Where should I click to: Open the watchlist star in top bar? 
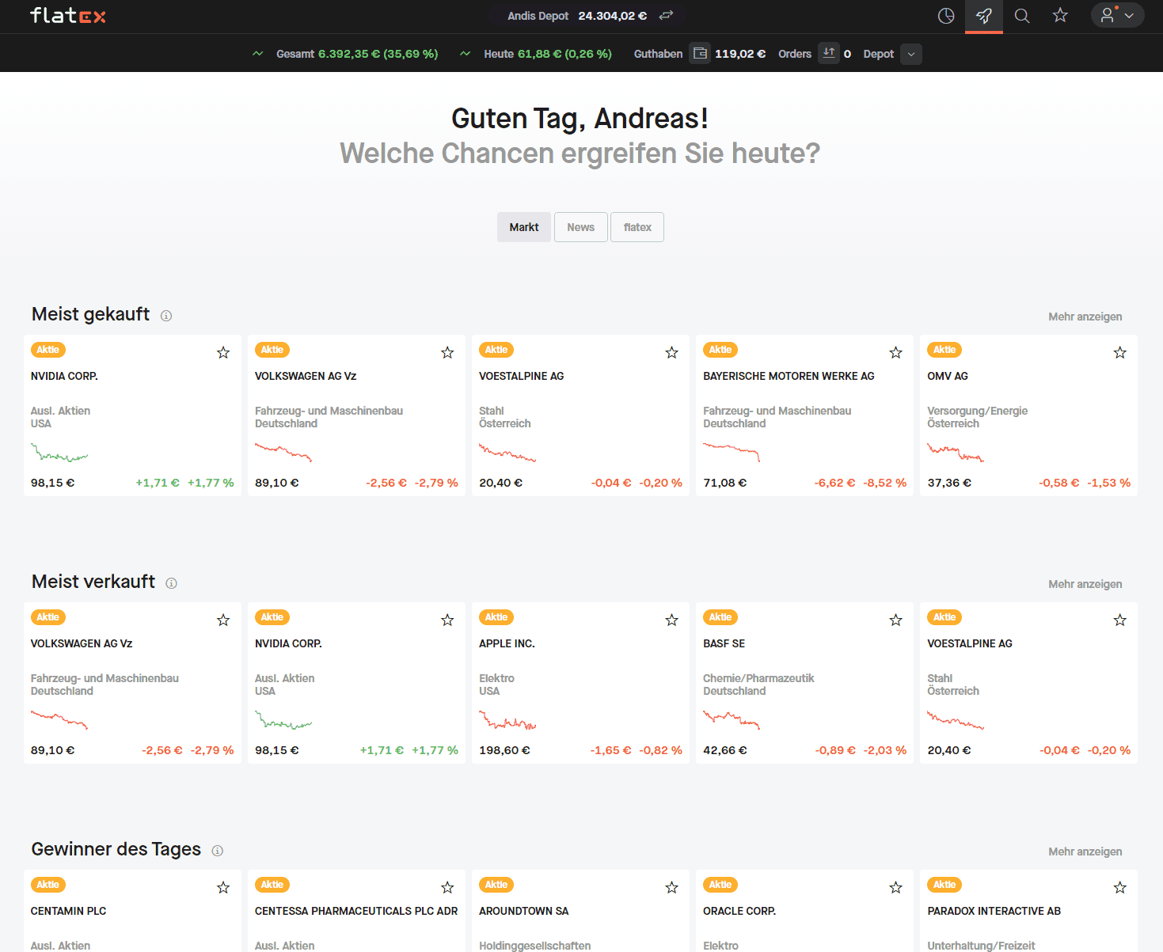(x=1060, y=16)
